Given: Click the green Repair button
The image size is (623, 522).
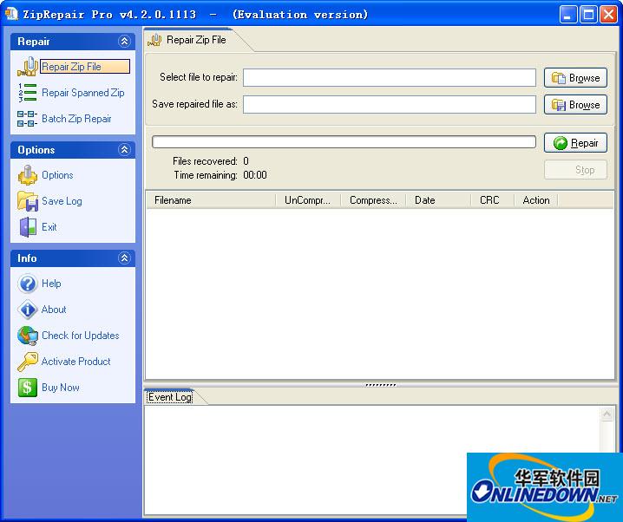Looking at the screenshot, I should pos(575,143).
